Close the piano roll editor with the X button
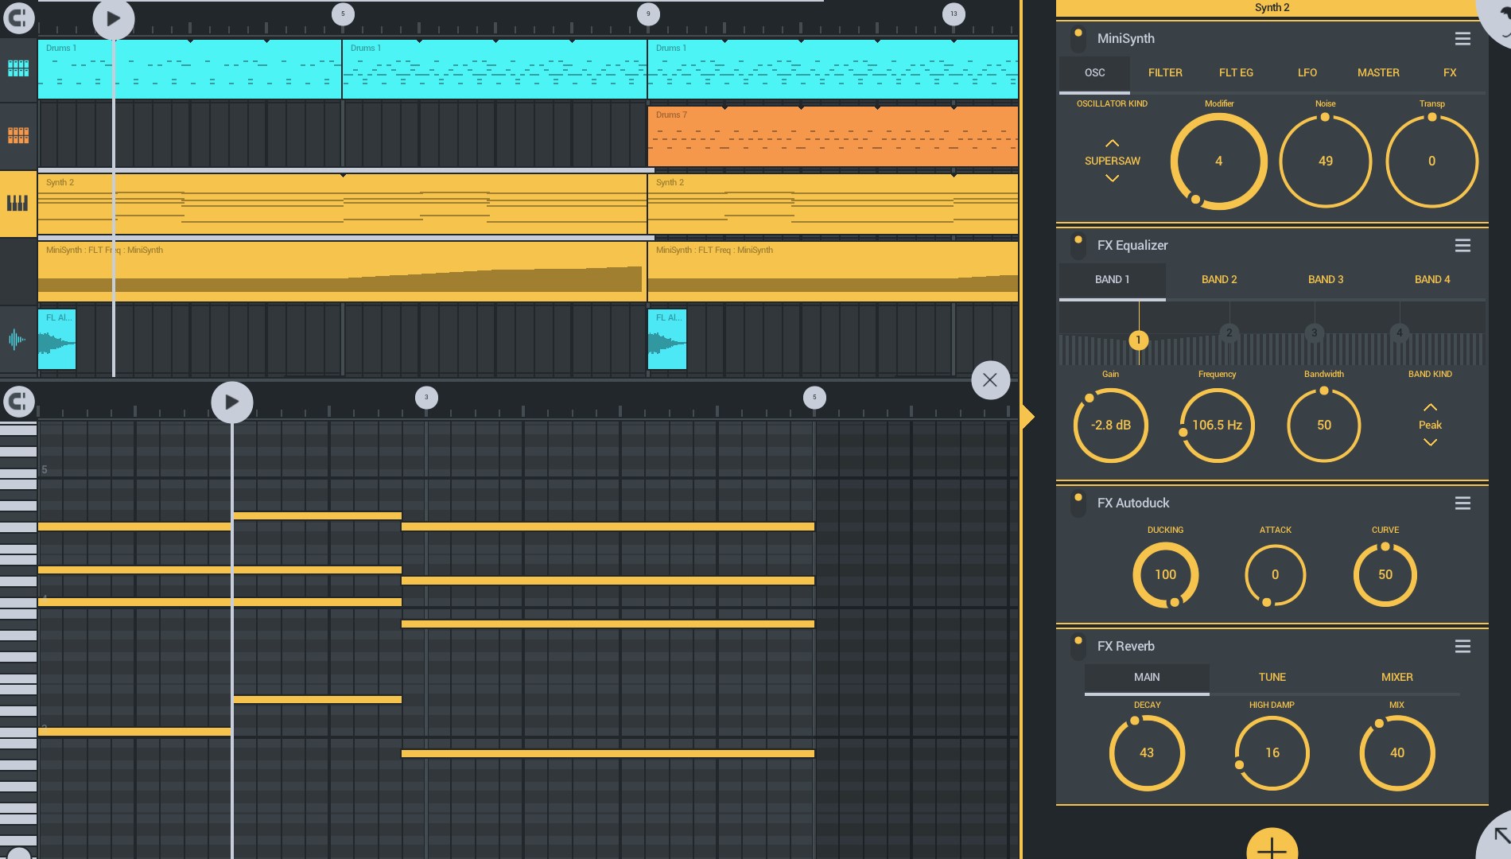 tap(990, 380)
